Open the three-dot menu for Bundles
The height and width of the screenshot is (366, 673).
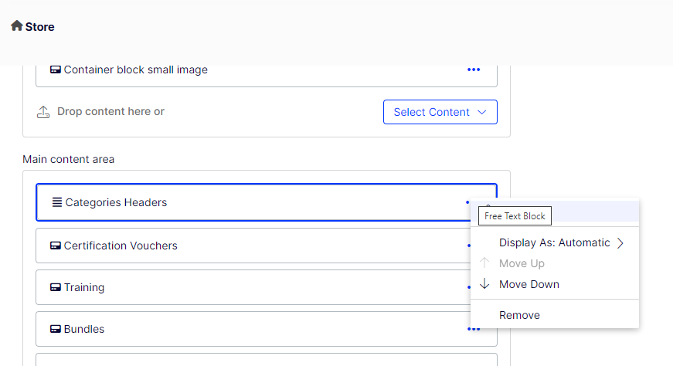coord(473,330)
